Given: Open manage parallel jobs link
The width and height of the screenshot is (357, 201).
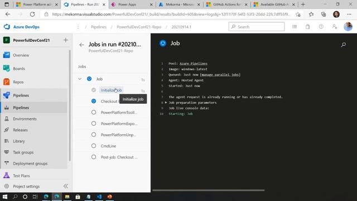Looking at the screenshot, I should point(220,74).
